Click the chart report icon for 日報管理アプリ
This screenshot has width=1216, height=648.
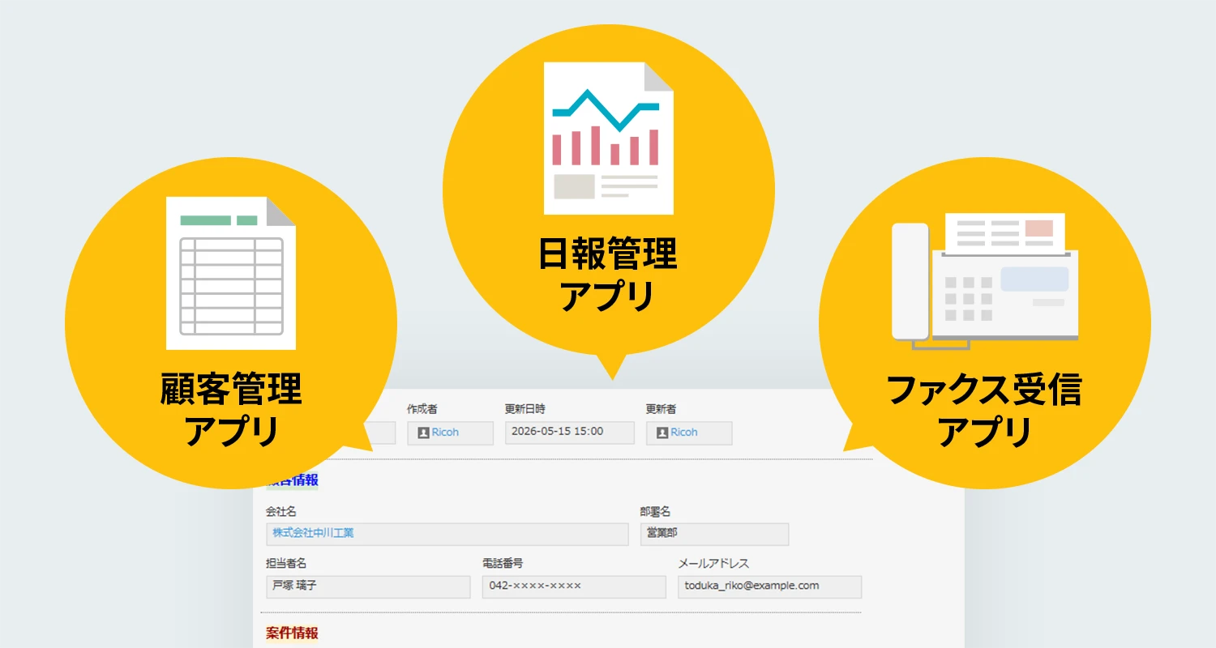pos(609,139)
